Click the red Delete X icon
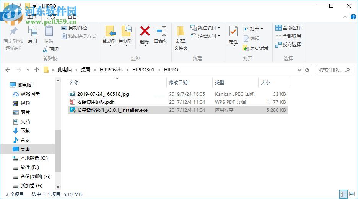The height and width of the screenshot is (199, 358). click(x=145, y=31)
